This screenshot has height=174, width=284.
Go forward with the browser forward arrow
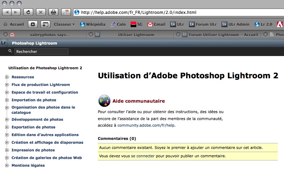pos(16,13)
